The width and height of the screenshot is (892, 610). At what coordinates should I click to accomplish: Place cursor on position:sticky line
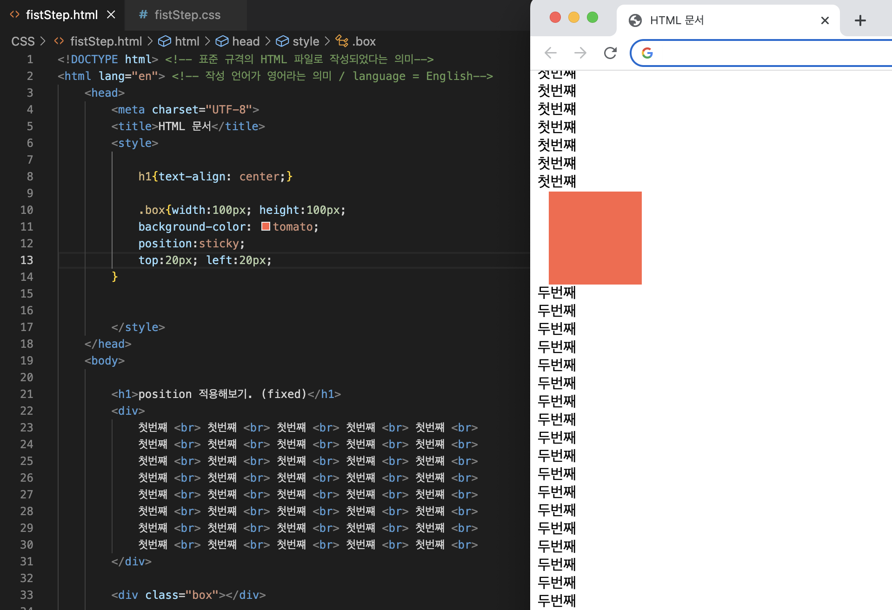191,244
